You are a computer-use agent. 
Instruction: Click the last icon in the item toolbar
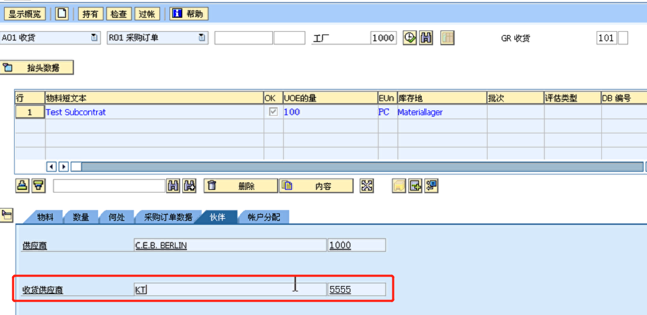click(431, 186)
